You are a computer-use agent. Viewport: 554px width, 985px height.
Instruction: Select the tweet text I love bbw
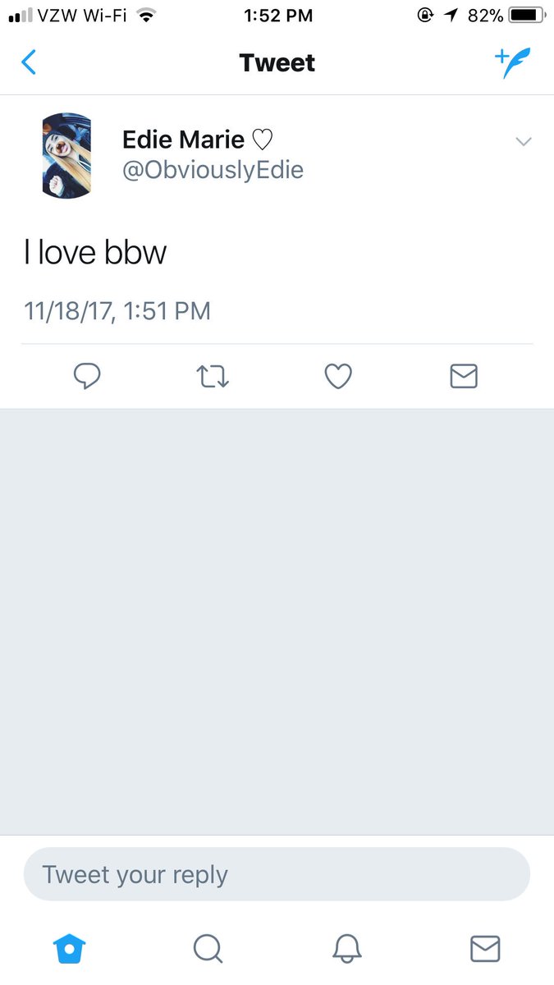click(95, 253)
